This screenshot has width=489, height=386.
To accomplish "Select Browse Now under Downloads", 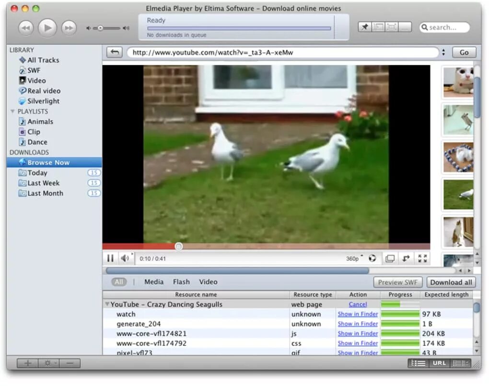I will pyautogui.click(x=54, y=162).
